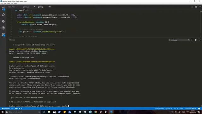This screenshot has width=202, height=114.
Task: Click the Windows taskbar search box
Action: point(23,112)
